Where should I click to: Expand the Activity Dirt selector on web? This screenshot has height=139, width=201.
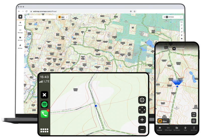pos(63,17)
